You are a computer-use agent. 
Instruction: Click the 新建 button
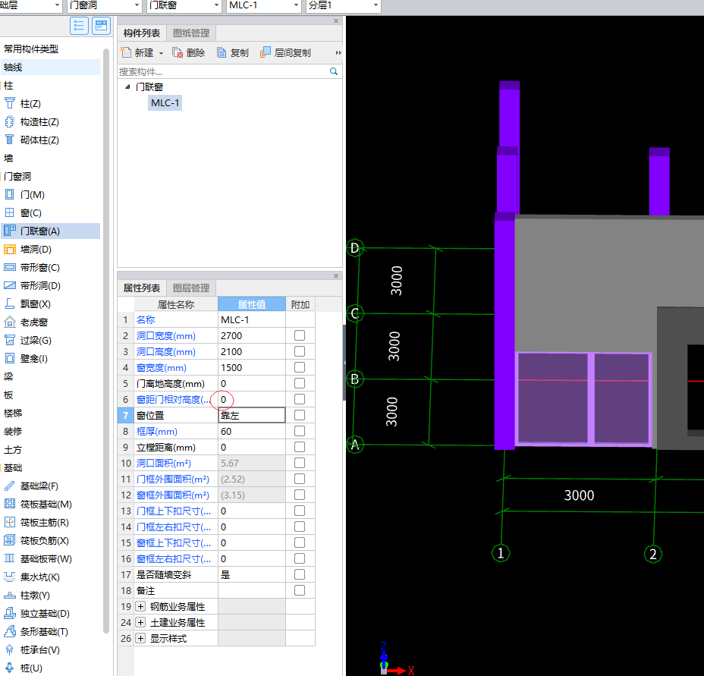coord(138,52)
